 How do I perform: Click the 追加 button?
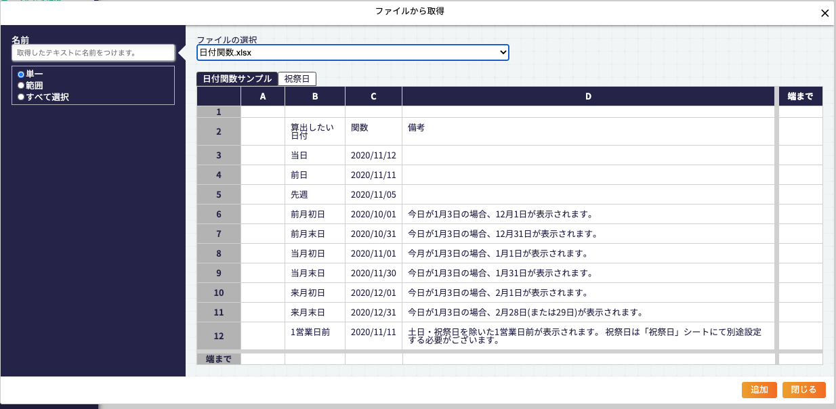[759, 389]
